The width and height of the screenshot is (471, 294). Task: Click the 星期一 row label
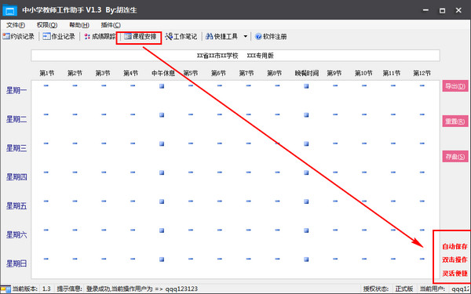point(16,90)
